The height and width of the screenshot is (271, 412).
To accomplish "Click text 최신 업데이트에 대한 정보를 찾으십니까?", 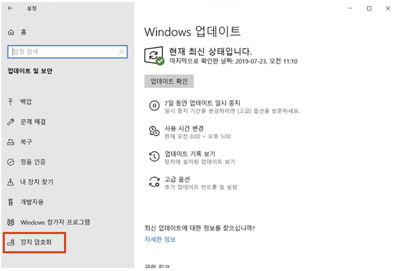I will coord(200,228).
